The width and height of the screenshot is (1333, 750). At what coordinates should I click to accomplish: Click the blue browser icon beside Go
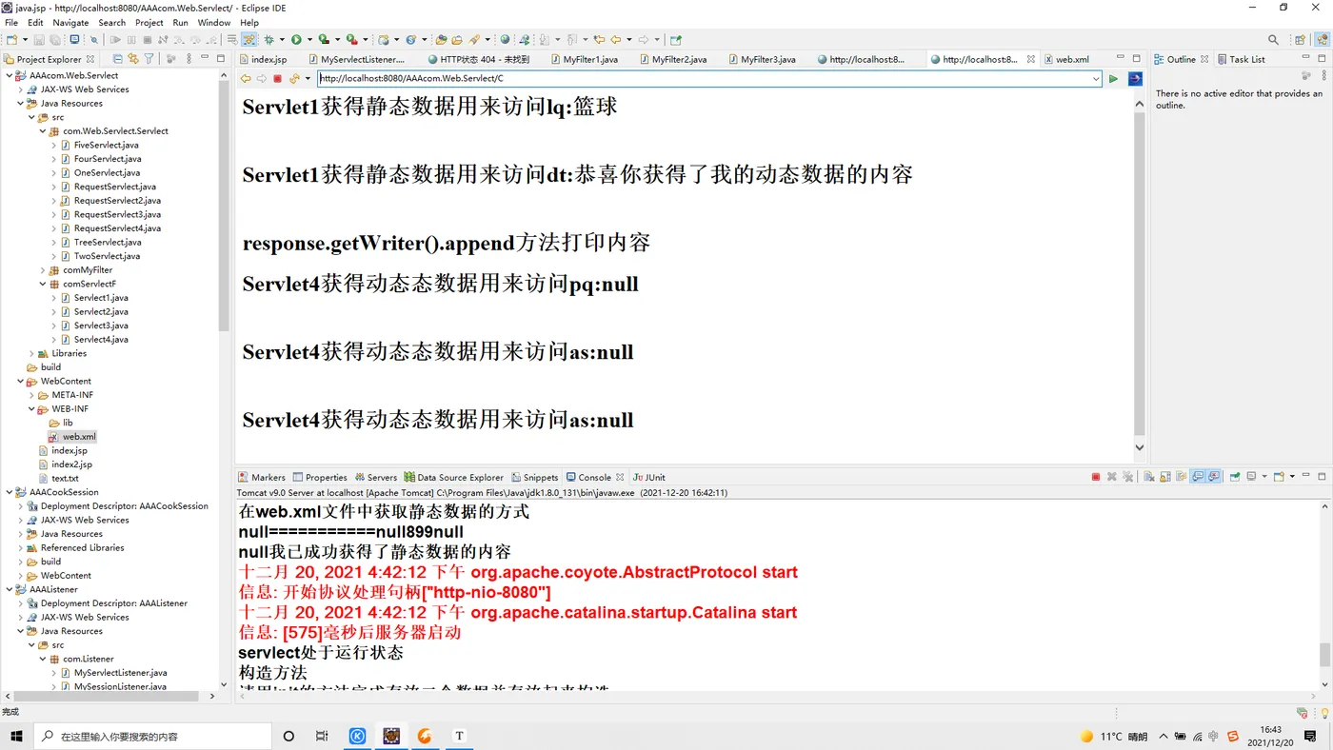tap(1135, 79)
